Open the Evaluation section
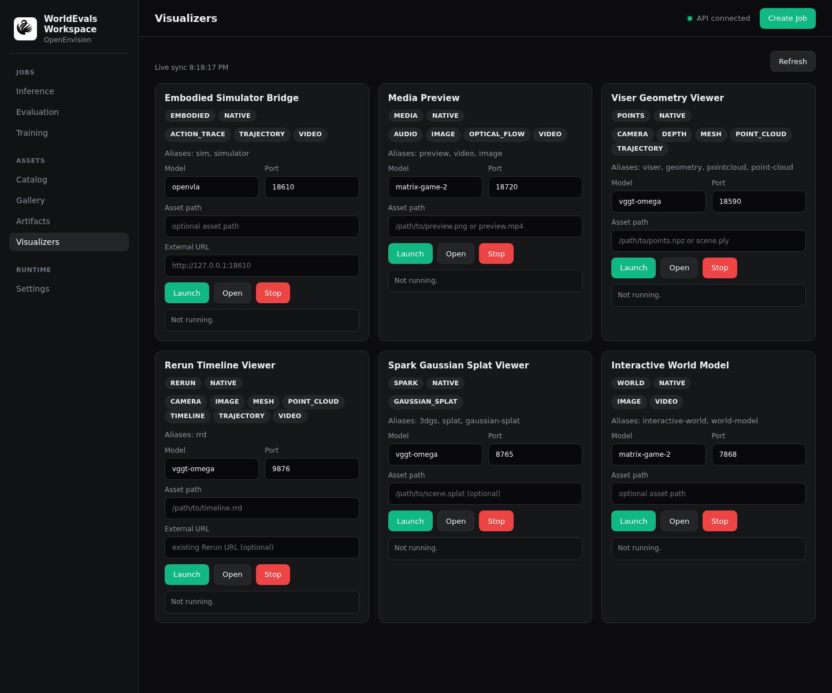This screenshot has height=693, width=832. coord(69,112)
